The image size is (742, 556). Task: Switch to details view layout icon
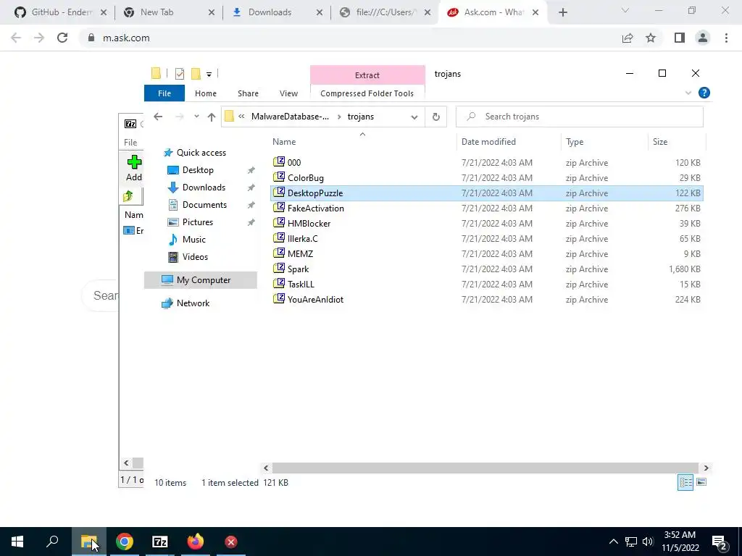click(685, 481)
